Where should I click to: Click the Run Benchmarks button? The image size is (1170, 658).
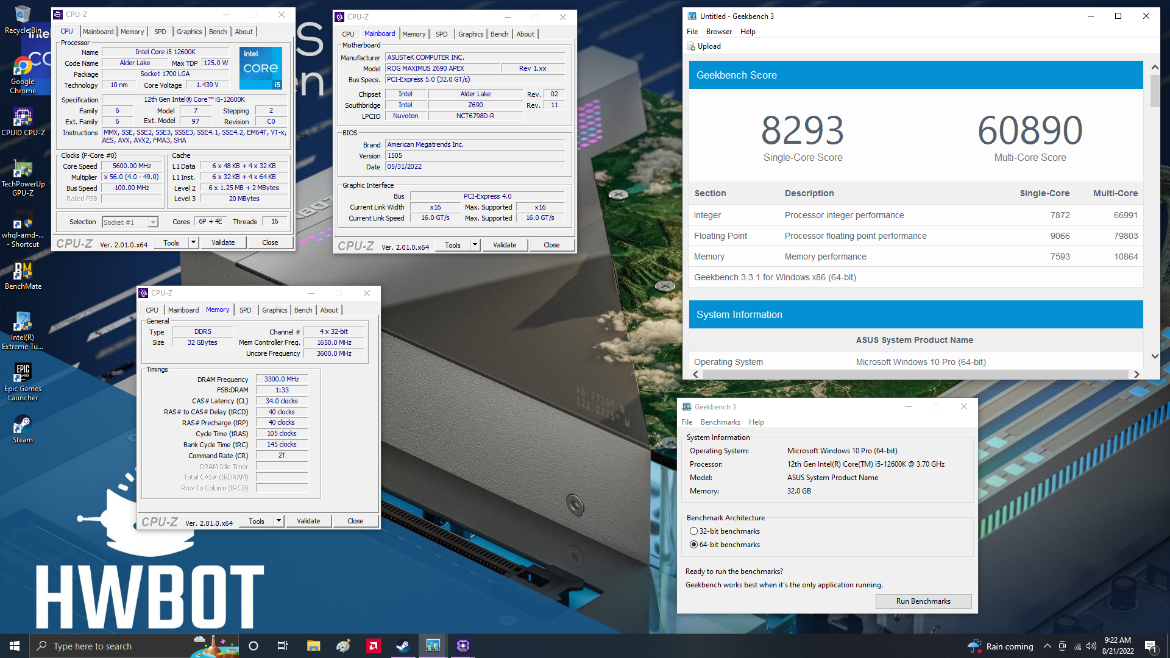pos(923,601)
